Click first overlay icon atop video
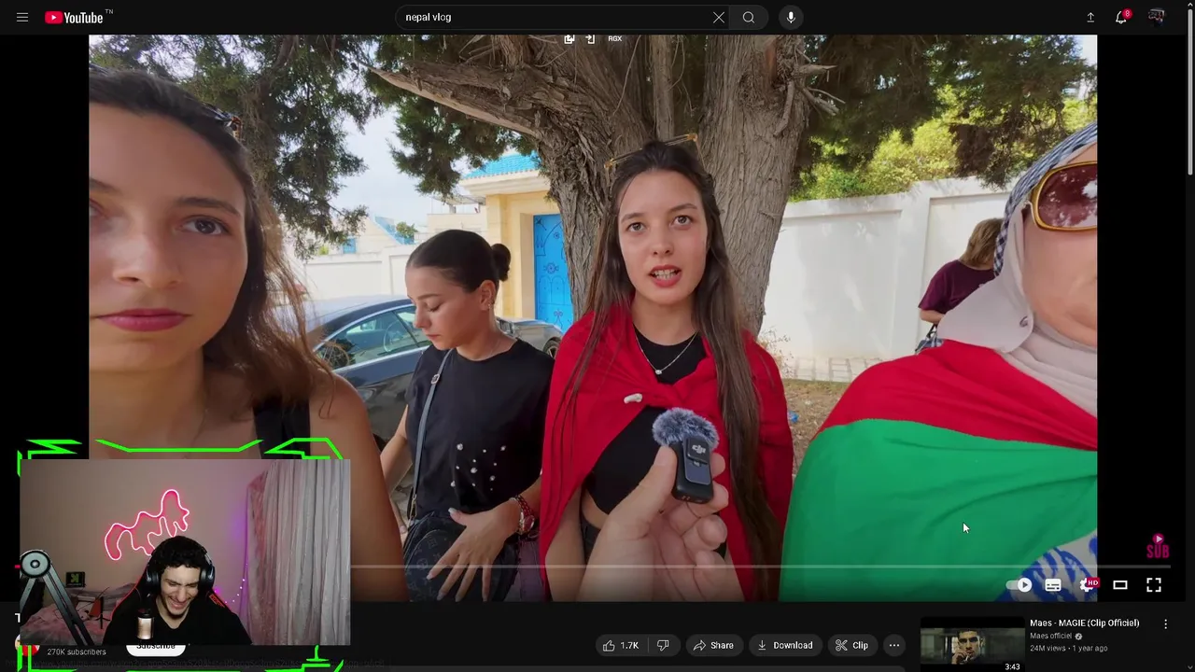Viewport: 1195px width, 672px height. 569,39
